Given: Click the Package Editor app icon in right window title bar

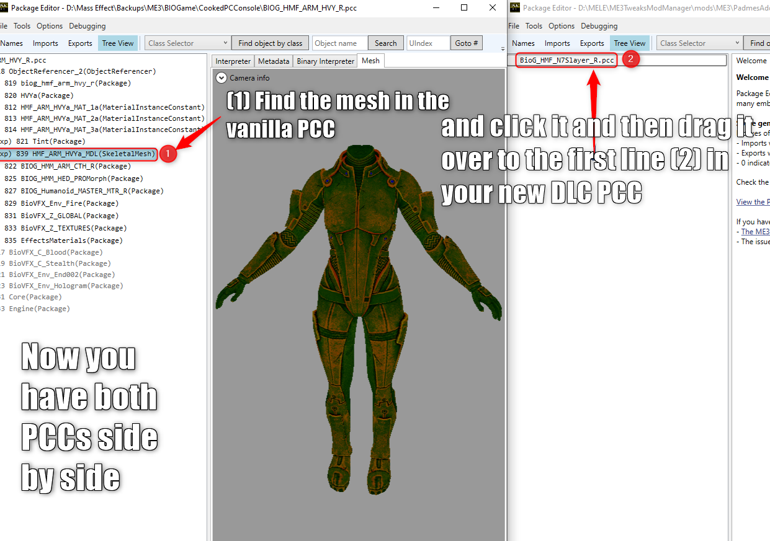Looking at the screenshot, I should tap(514, 8).
